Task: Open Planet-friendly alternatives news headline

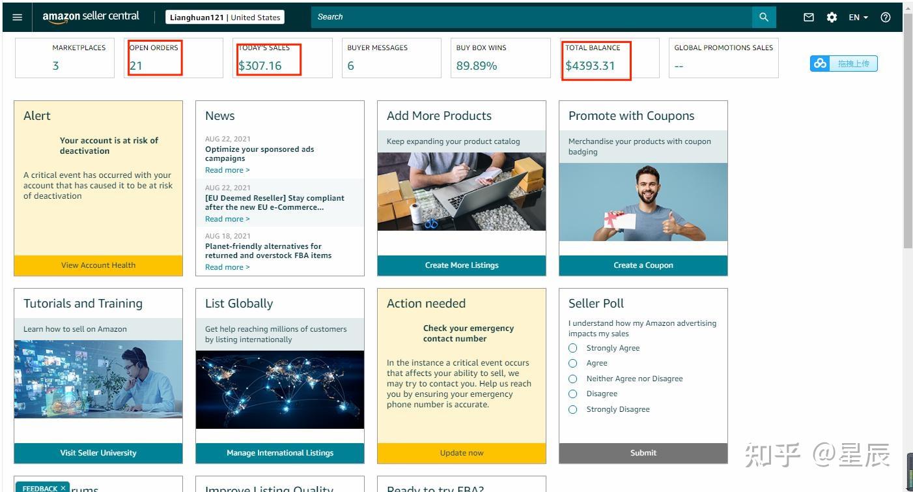Action: 268,251
